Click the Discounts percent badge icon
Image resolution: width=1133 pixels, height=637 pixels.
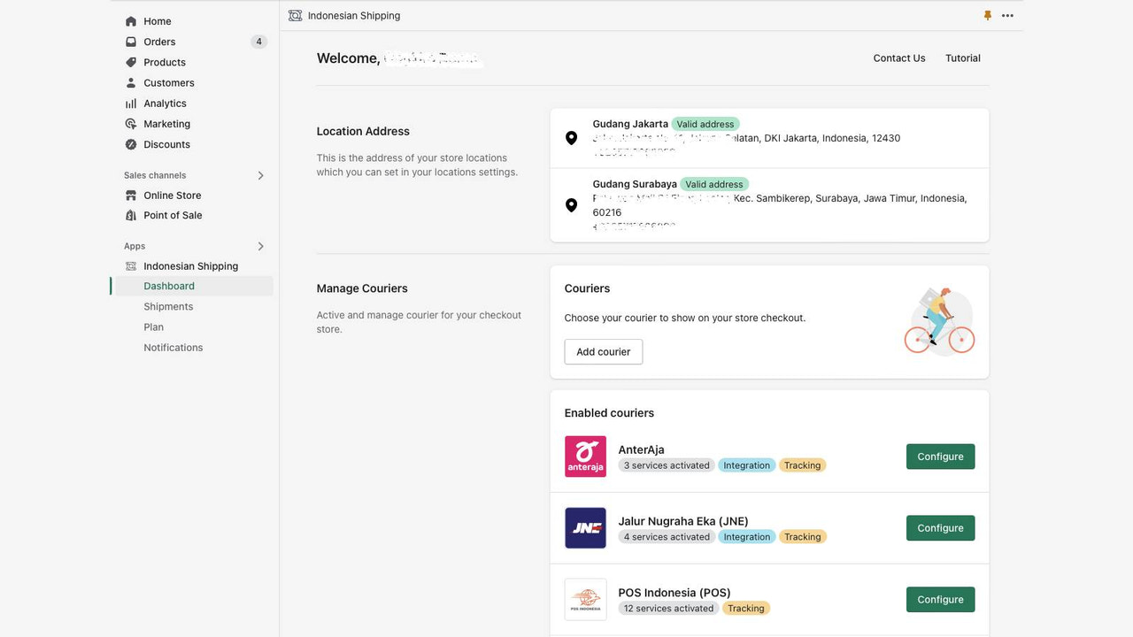click(131, 144)
